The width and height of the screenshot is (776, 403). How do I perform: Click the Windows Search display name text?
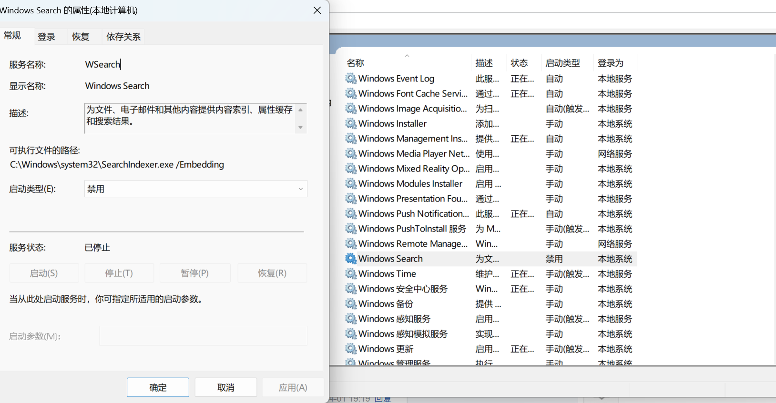[117, 86]
